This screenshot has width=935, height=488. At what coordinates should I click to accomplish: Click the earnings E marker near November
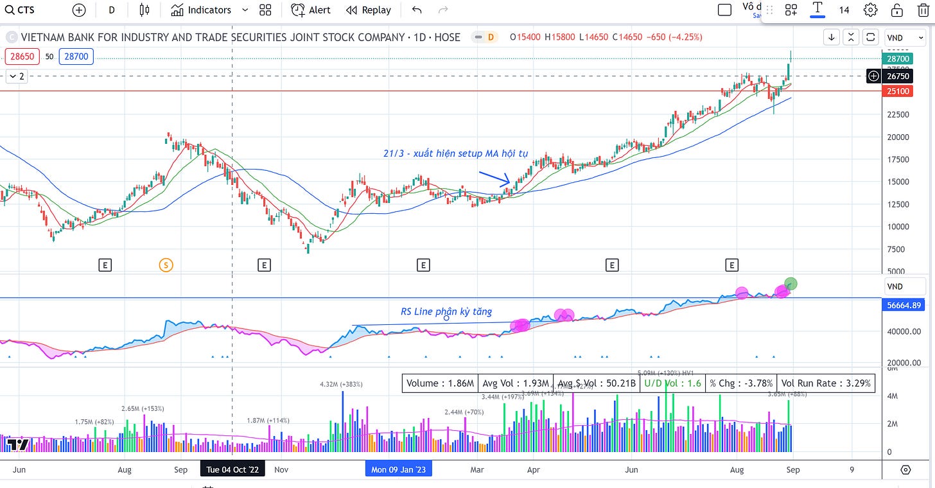click(263, 264)
